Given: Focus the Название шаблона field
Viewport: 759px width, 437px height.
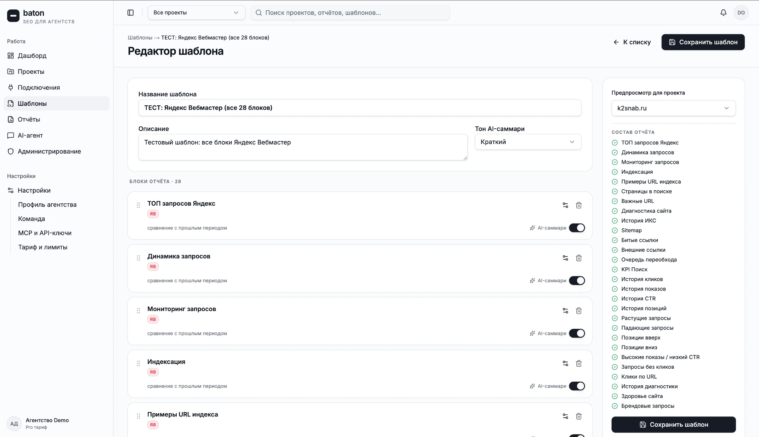Looking at the screenshot, I should coord(360,108).
